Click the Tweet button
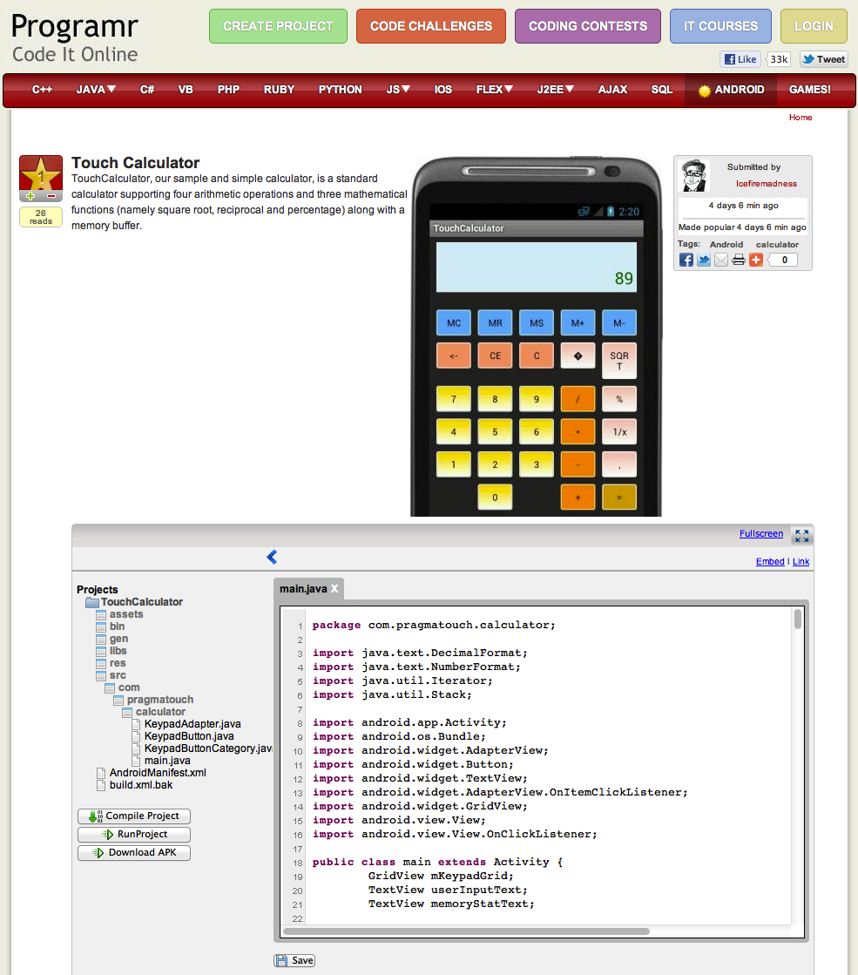Screen dimensions: 858x975 point(824,59)
